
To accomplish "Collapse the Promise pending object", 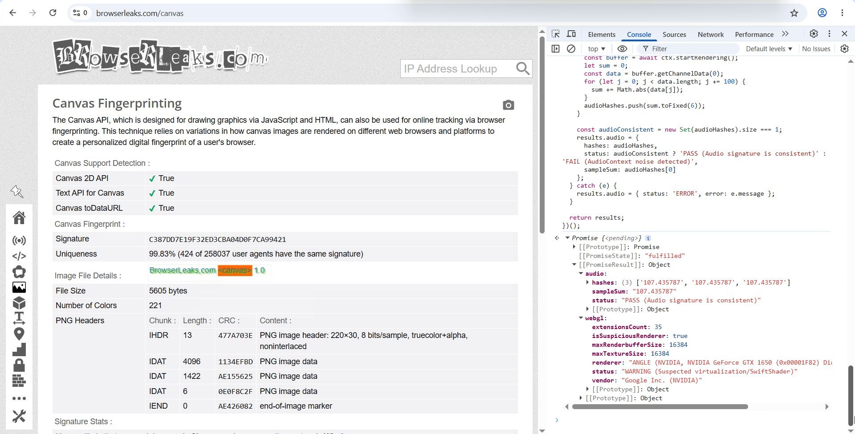I will click(x=567, y=238).
